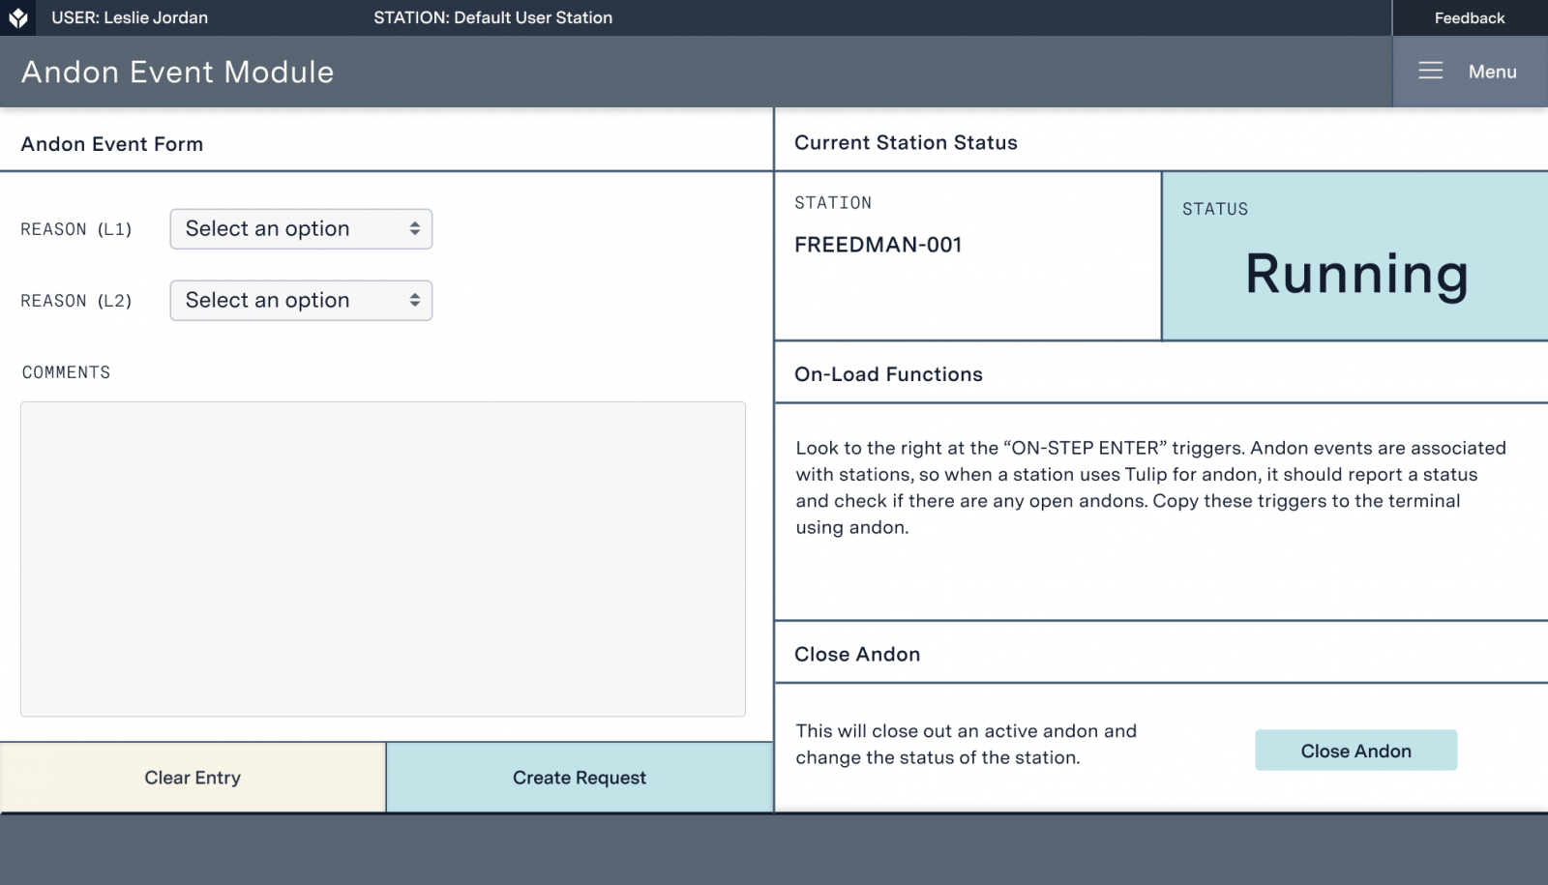Submit with the Create Request button

[x=579, y=778]
